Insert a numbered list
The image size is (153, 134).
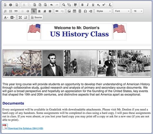(x=5, y=11)
